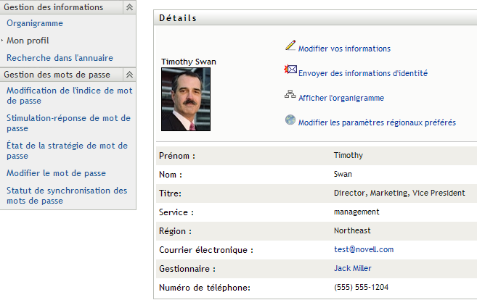The image size is (477, 300).
Task: Click Timothy Swan's profile photo
Action: click(x=186, y=99)
